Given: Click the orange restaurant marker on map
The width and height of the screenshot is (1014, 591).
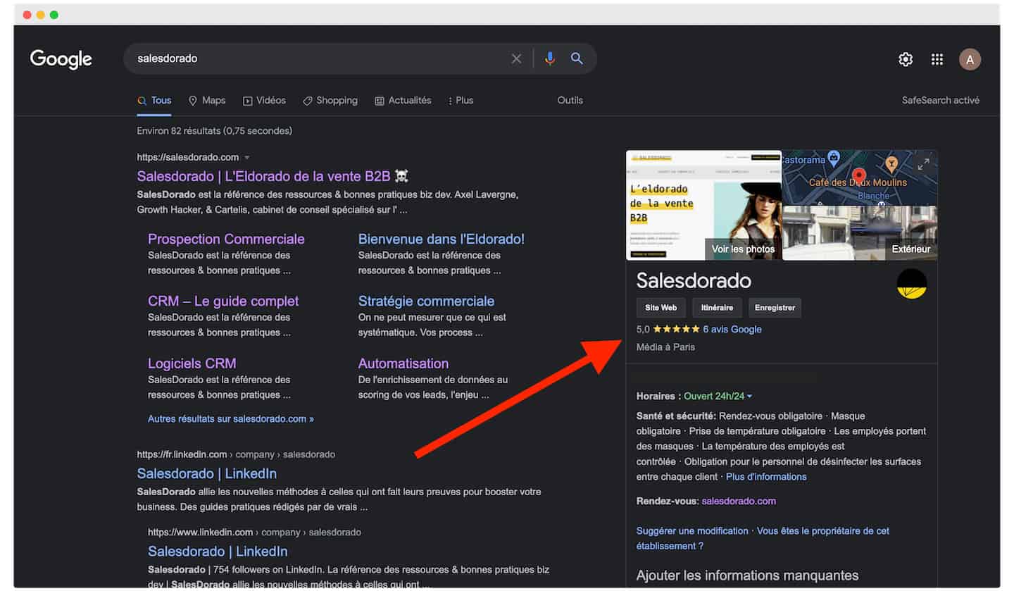Looking at the screenshot, I should (x=891, y=164).
